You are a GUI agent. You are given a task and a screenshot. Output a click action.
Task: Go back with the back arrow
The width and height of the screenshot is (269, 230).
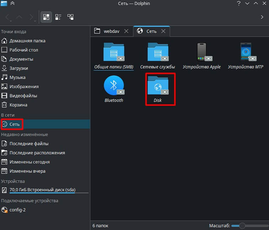click(8, 17)
